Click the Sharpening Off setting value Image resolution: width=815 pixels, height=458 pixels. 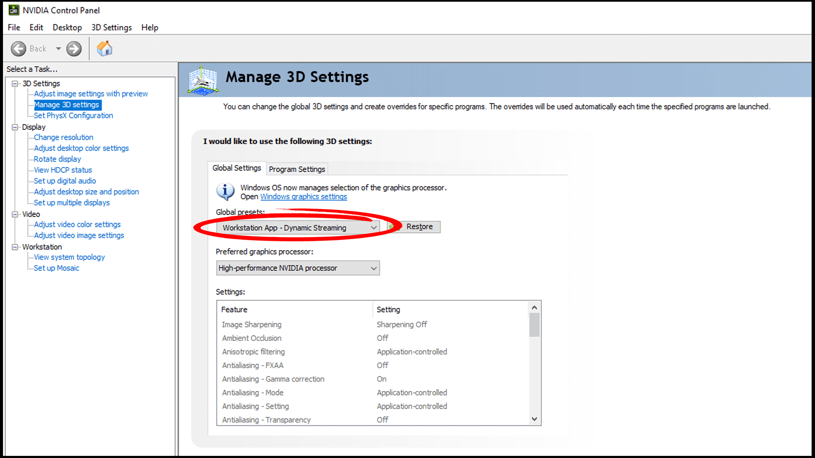[402, 324]
